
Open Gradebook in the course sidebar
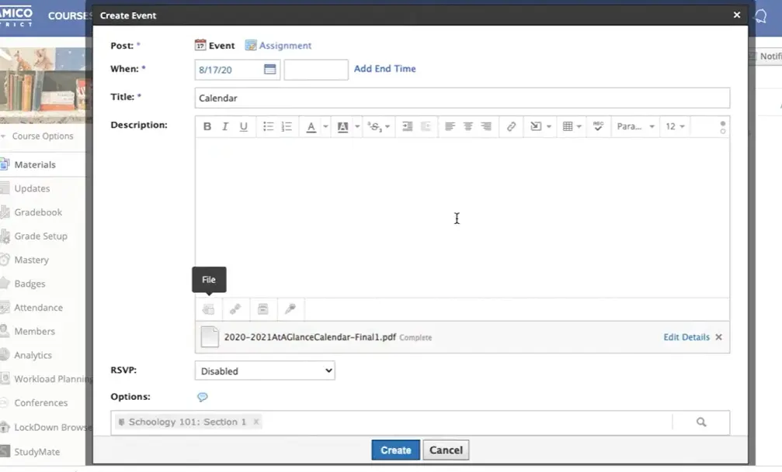pos(37,212)
